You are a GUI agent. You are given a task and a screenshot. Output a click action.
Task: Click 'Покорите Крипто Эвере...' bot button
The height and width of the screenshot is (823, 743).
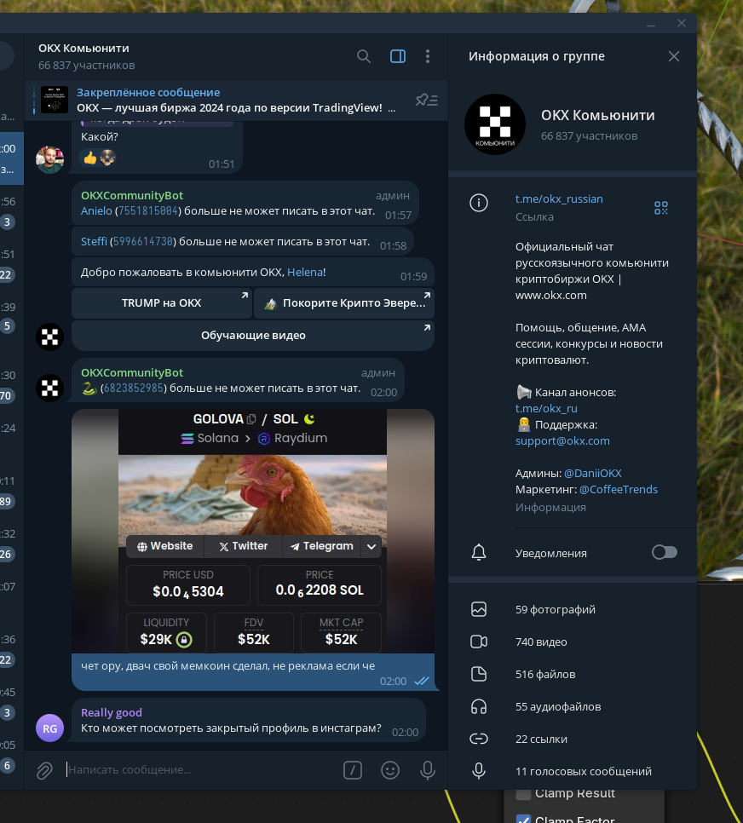click(344, 302)
